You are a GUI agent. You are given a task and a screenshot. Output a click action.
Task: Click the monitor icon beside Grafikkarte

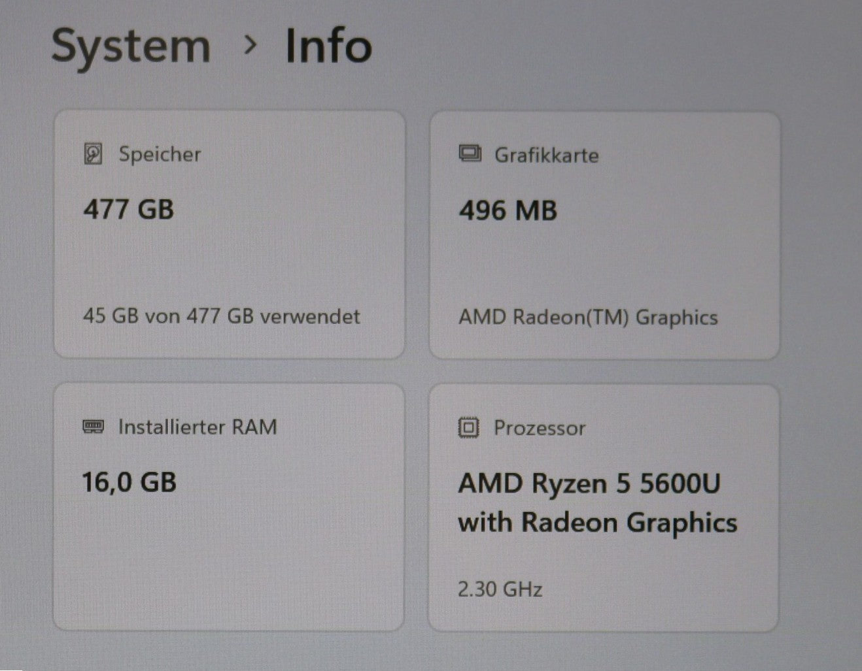[471, 154]
